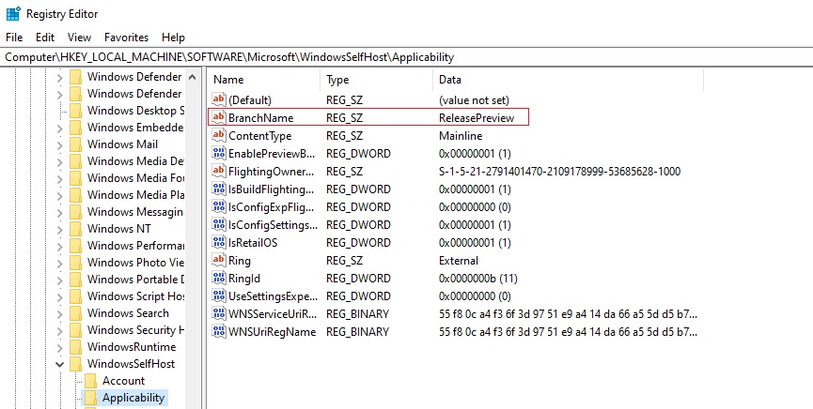Click the Account subkey folder icon
Viewport: 813px width, 409px height.
91,381
